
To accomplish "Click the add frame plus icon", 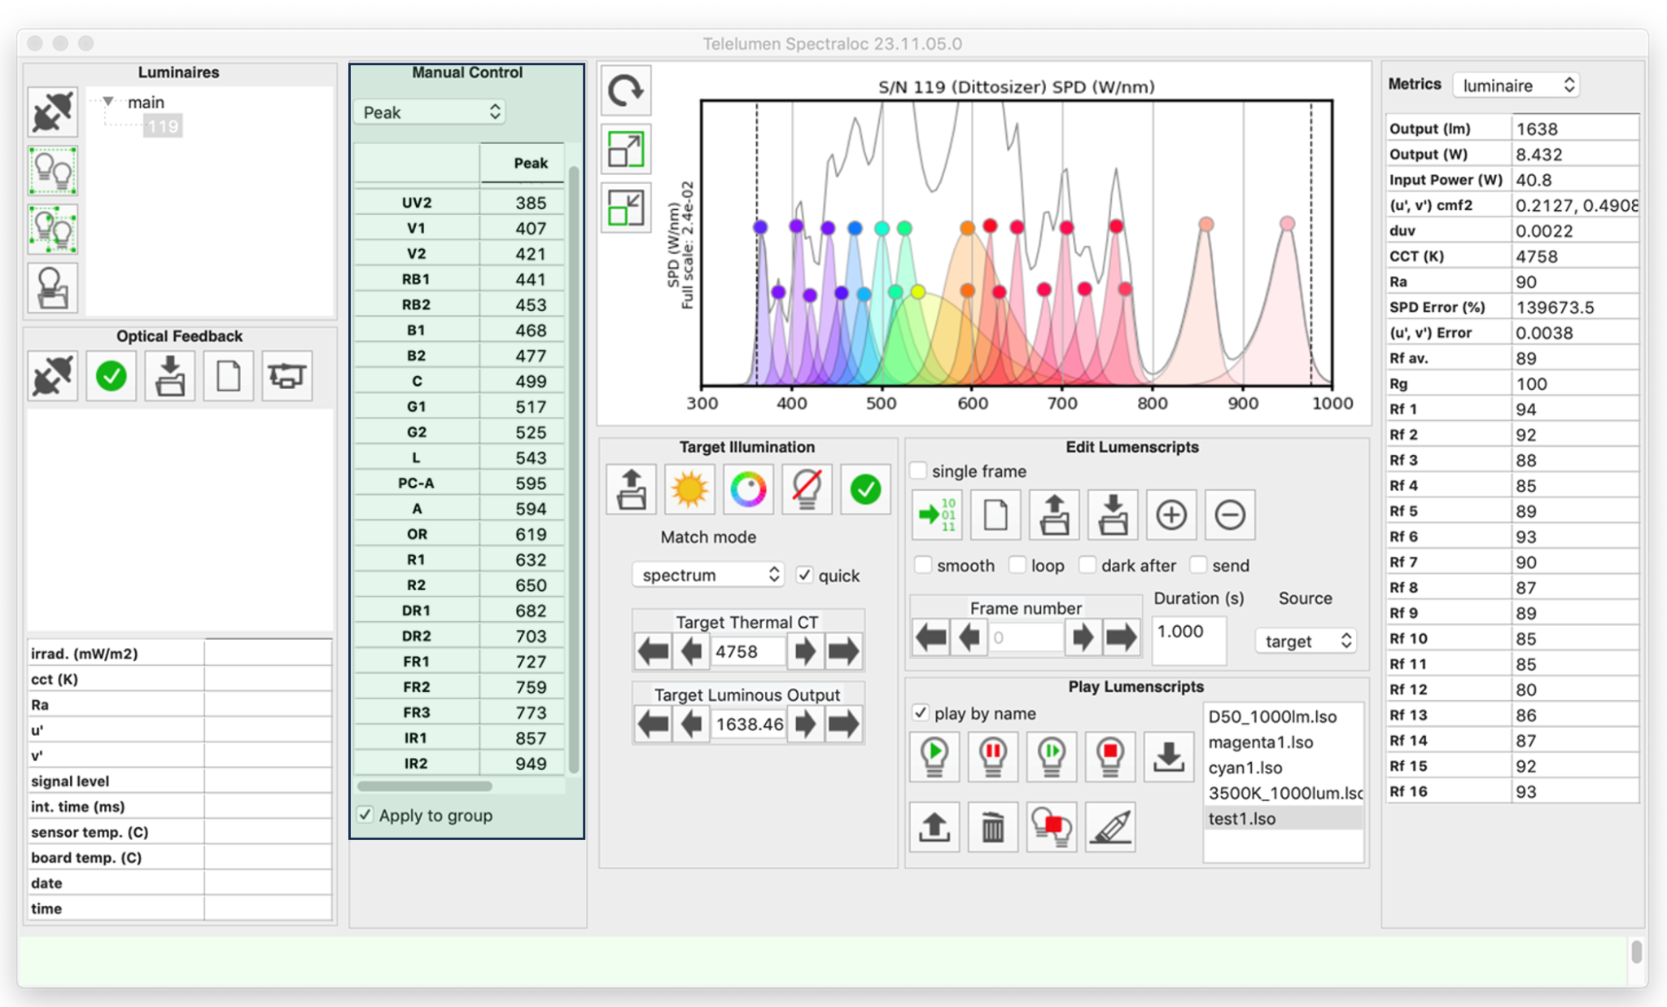I will tap(1171, 515).
